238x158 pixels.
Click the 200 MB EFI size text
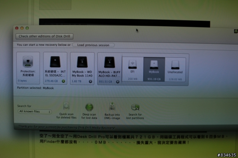[132, 79]
